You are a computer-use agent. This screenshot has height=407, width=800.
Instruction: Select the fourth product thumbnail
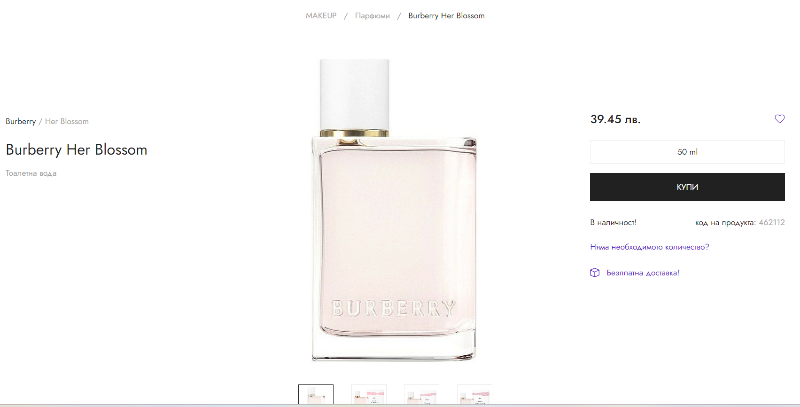click(x=474, y=394)
